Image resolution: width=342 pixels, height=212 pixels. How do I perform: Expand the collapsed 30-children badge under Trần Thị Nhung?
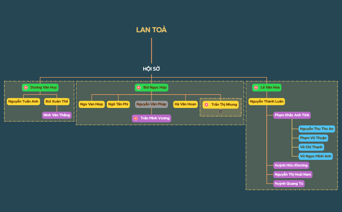221,112
